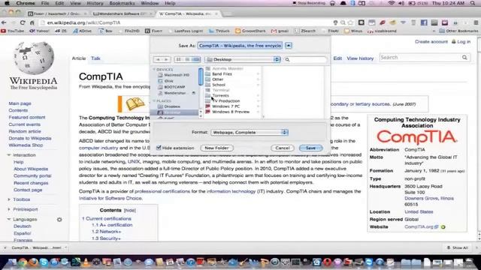Click the Wi-Fi menu bar icon
Image resolution: width=481 pixels, height=270 pixels.
click(391, 3)
